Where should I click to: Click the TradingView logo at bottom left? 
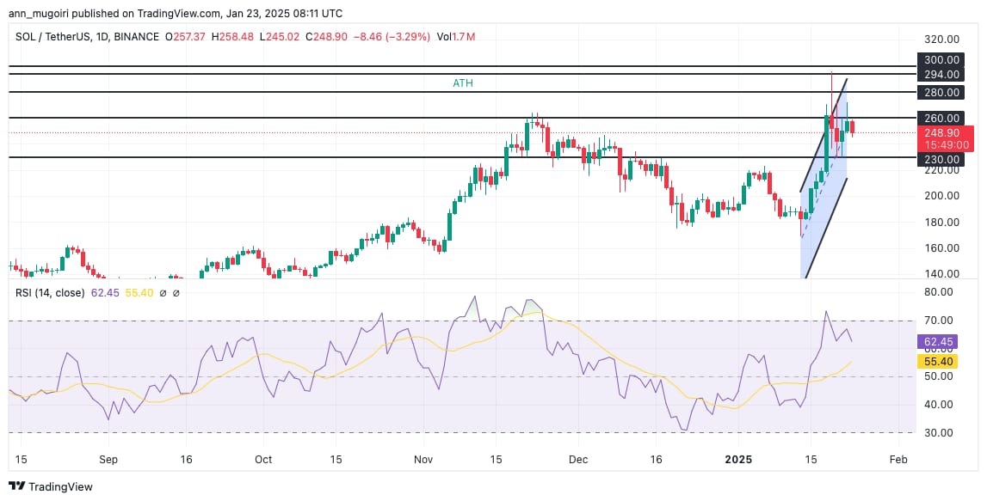click(x=51, y=486)
